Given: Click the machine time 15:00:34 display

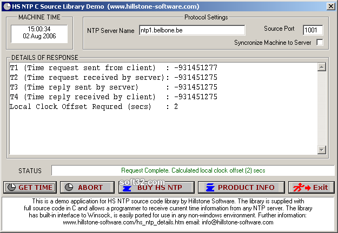Looking at the screenshot, I should click(x=39, y=29).
